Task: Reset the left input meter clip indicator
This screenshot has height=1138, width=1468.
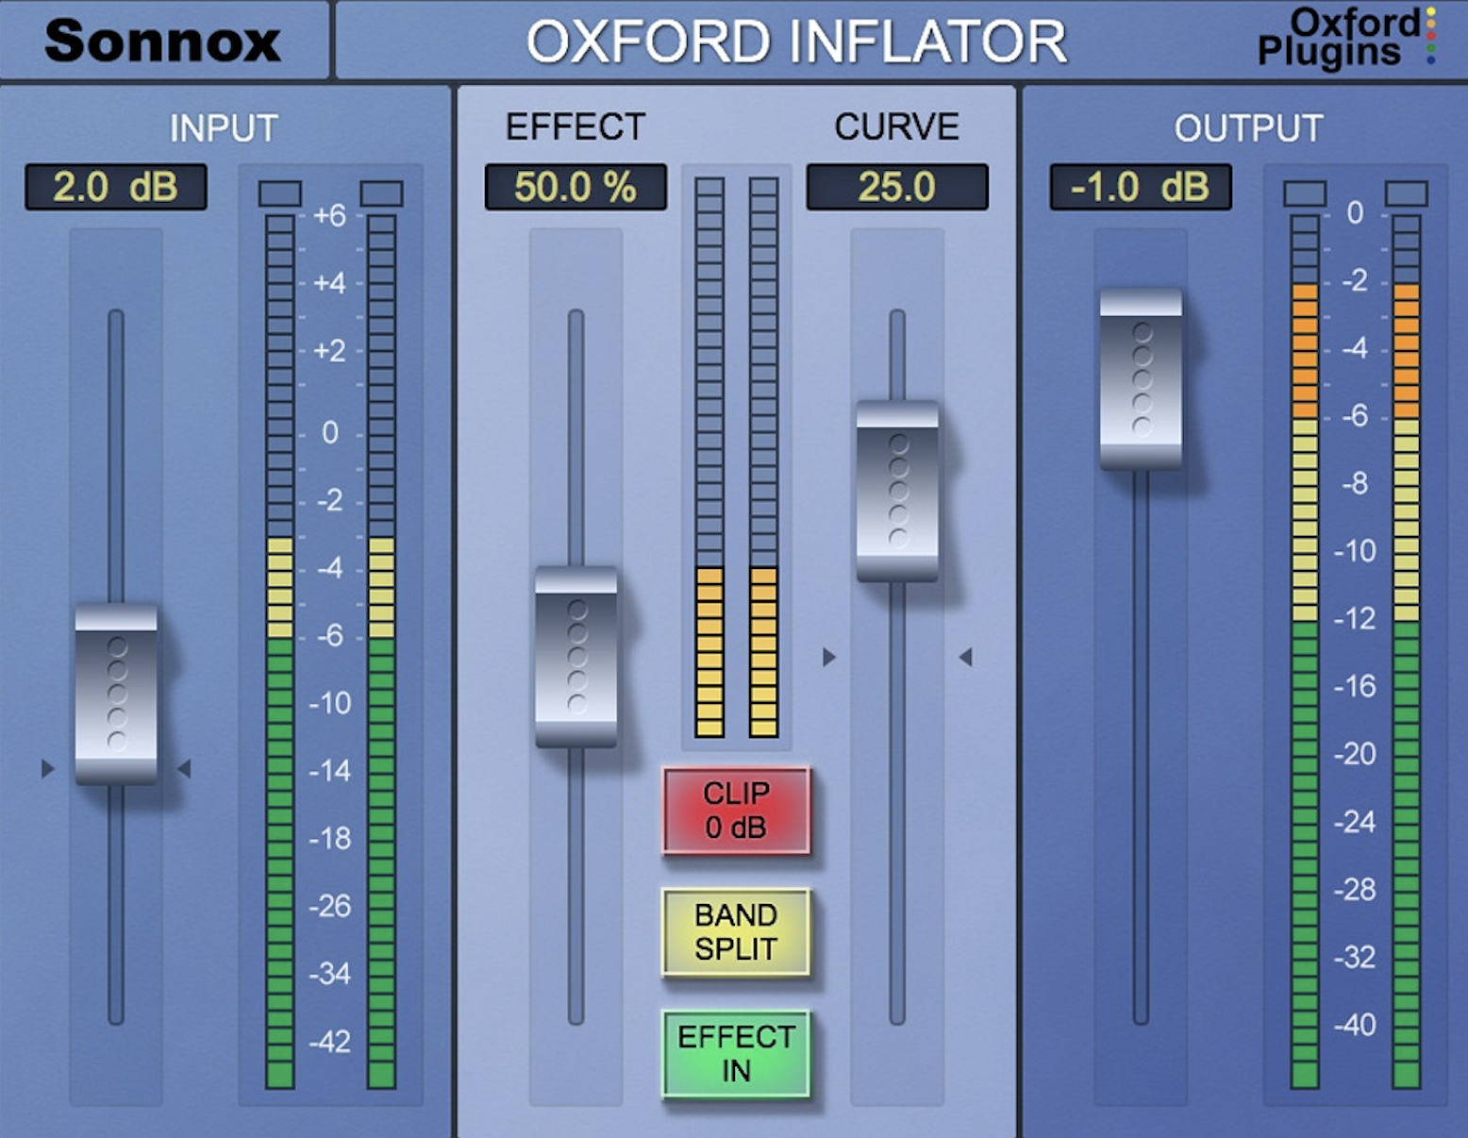Action: point(280,193)
